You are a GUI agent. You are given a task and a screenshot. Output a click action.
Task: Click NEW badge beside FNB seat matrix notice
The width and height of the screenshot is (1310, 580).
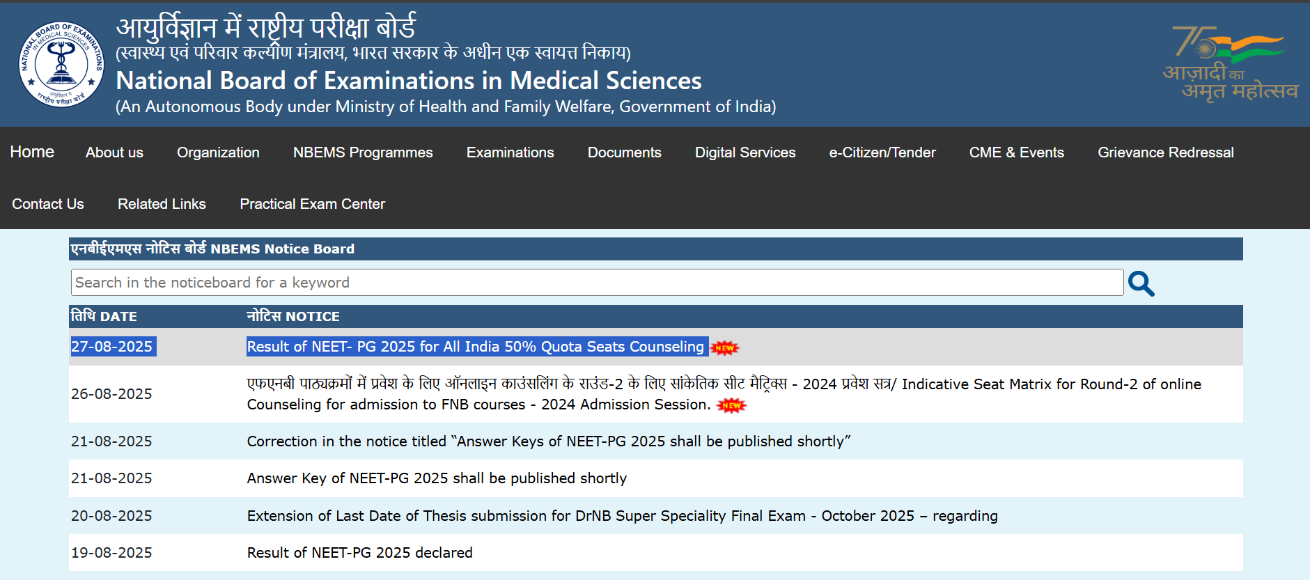click(x=731, y=405)
